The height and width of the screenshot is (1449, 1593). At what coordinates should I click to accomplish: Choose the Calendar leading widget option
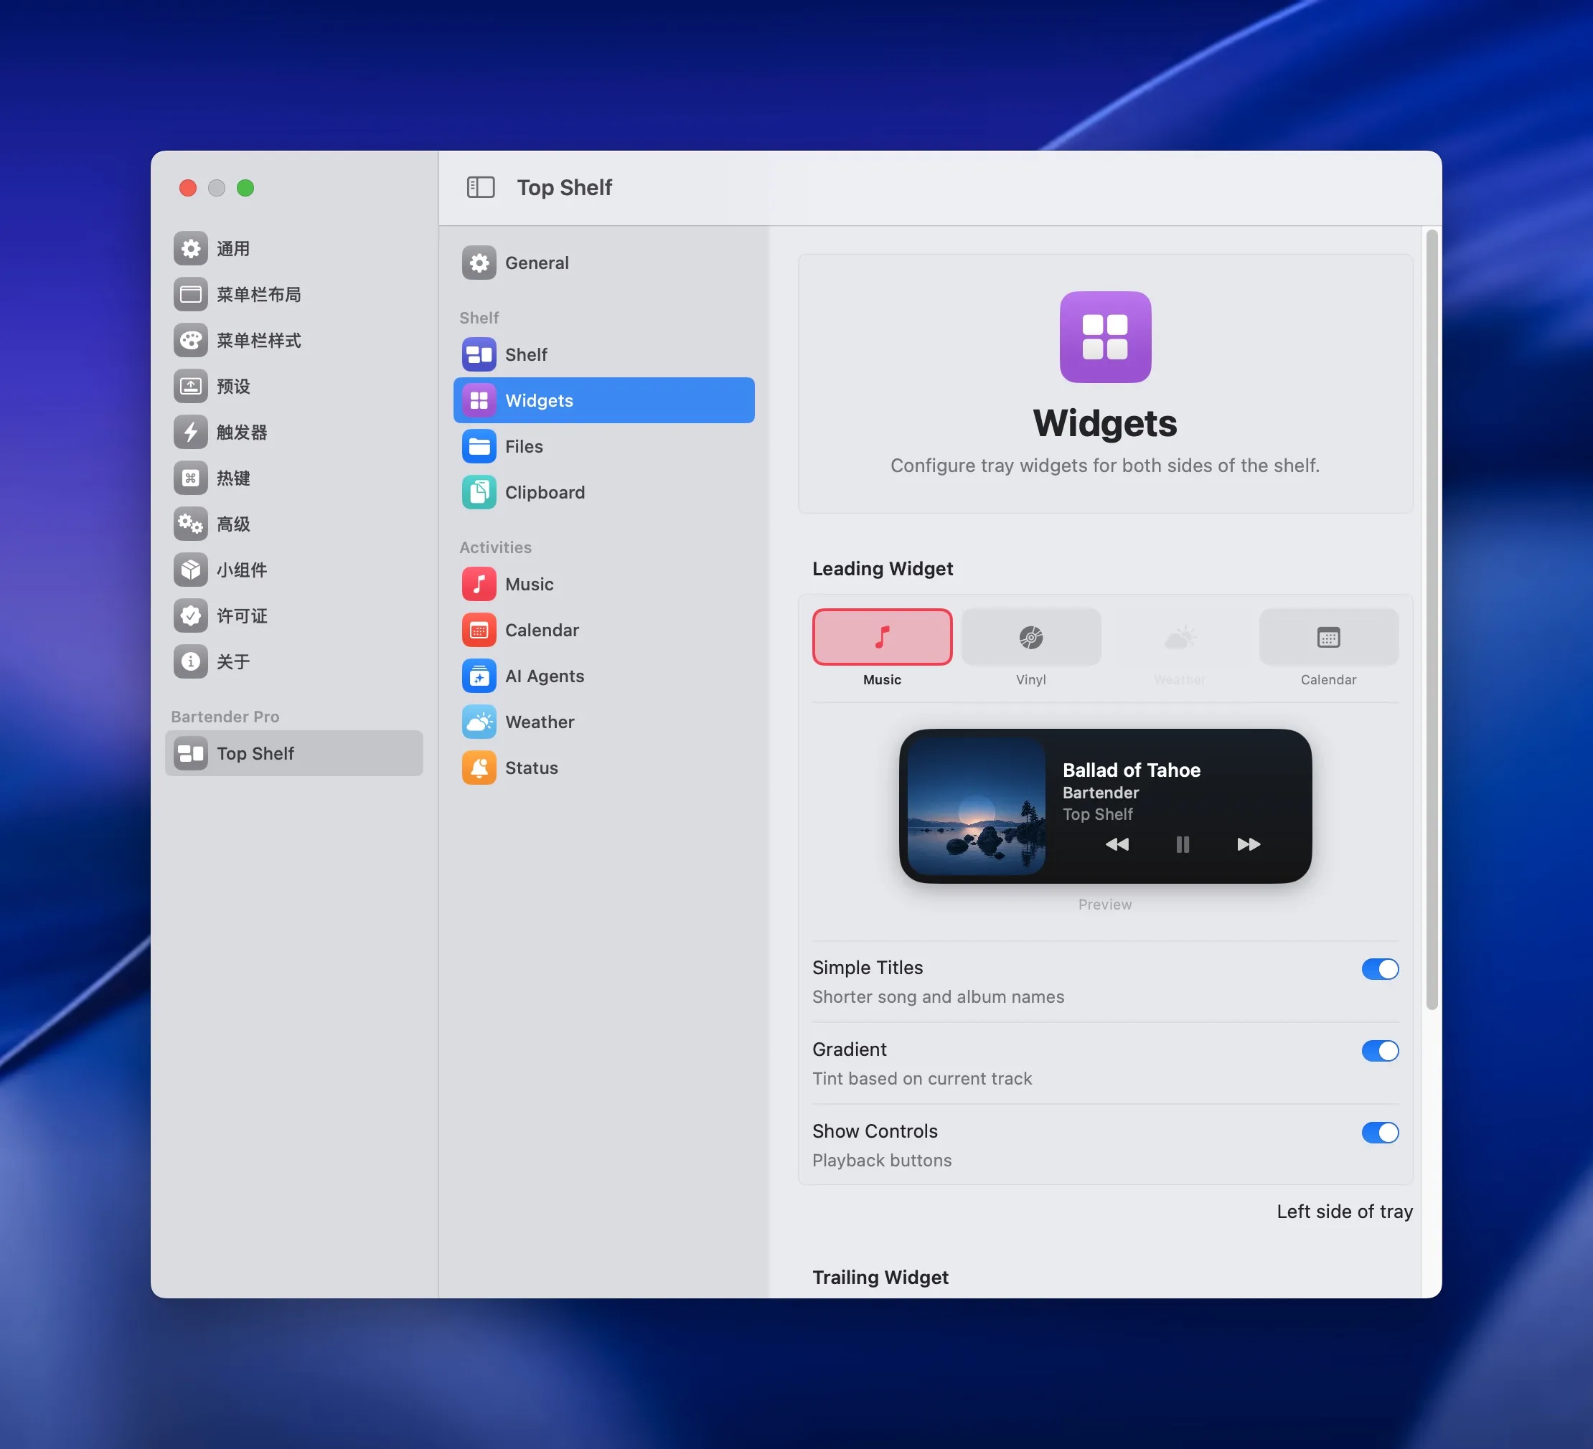(1328, 637)
